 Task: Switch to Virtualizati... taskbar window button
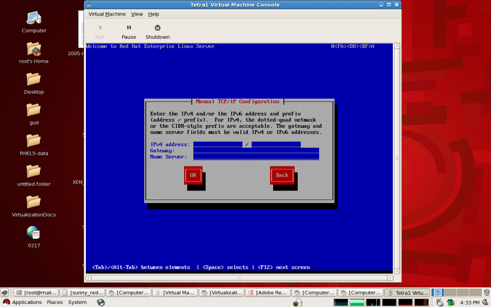222,293
